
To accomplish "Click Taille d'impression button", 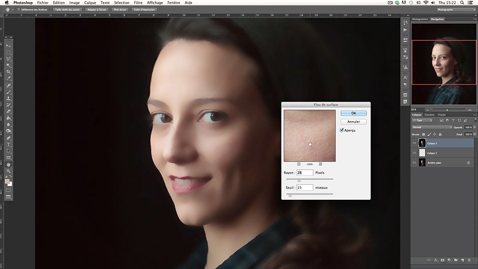I will pos(144,10).
